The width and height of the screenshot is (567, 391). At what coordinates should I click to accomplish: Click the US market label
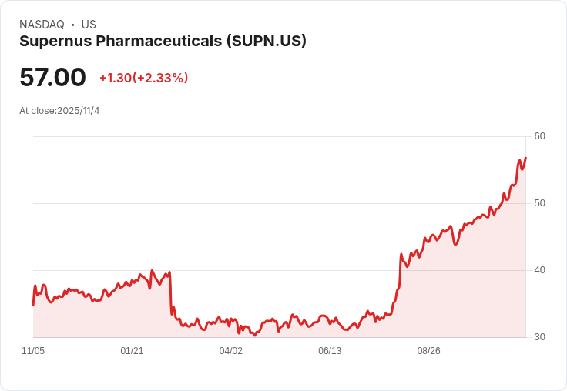pyautogui.click(x=89, y=25)
